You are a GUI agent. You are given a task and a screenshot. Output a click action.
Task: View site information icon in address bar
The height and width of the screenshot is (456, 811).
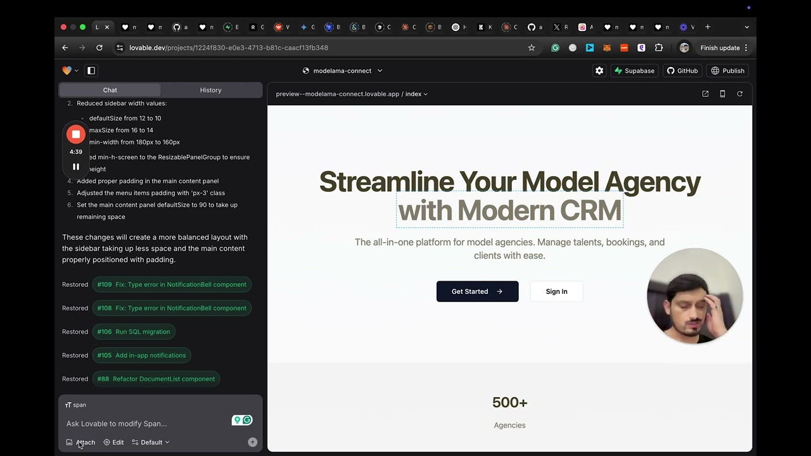click(x=120, y=47)
